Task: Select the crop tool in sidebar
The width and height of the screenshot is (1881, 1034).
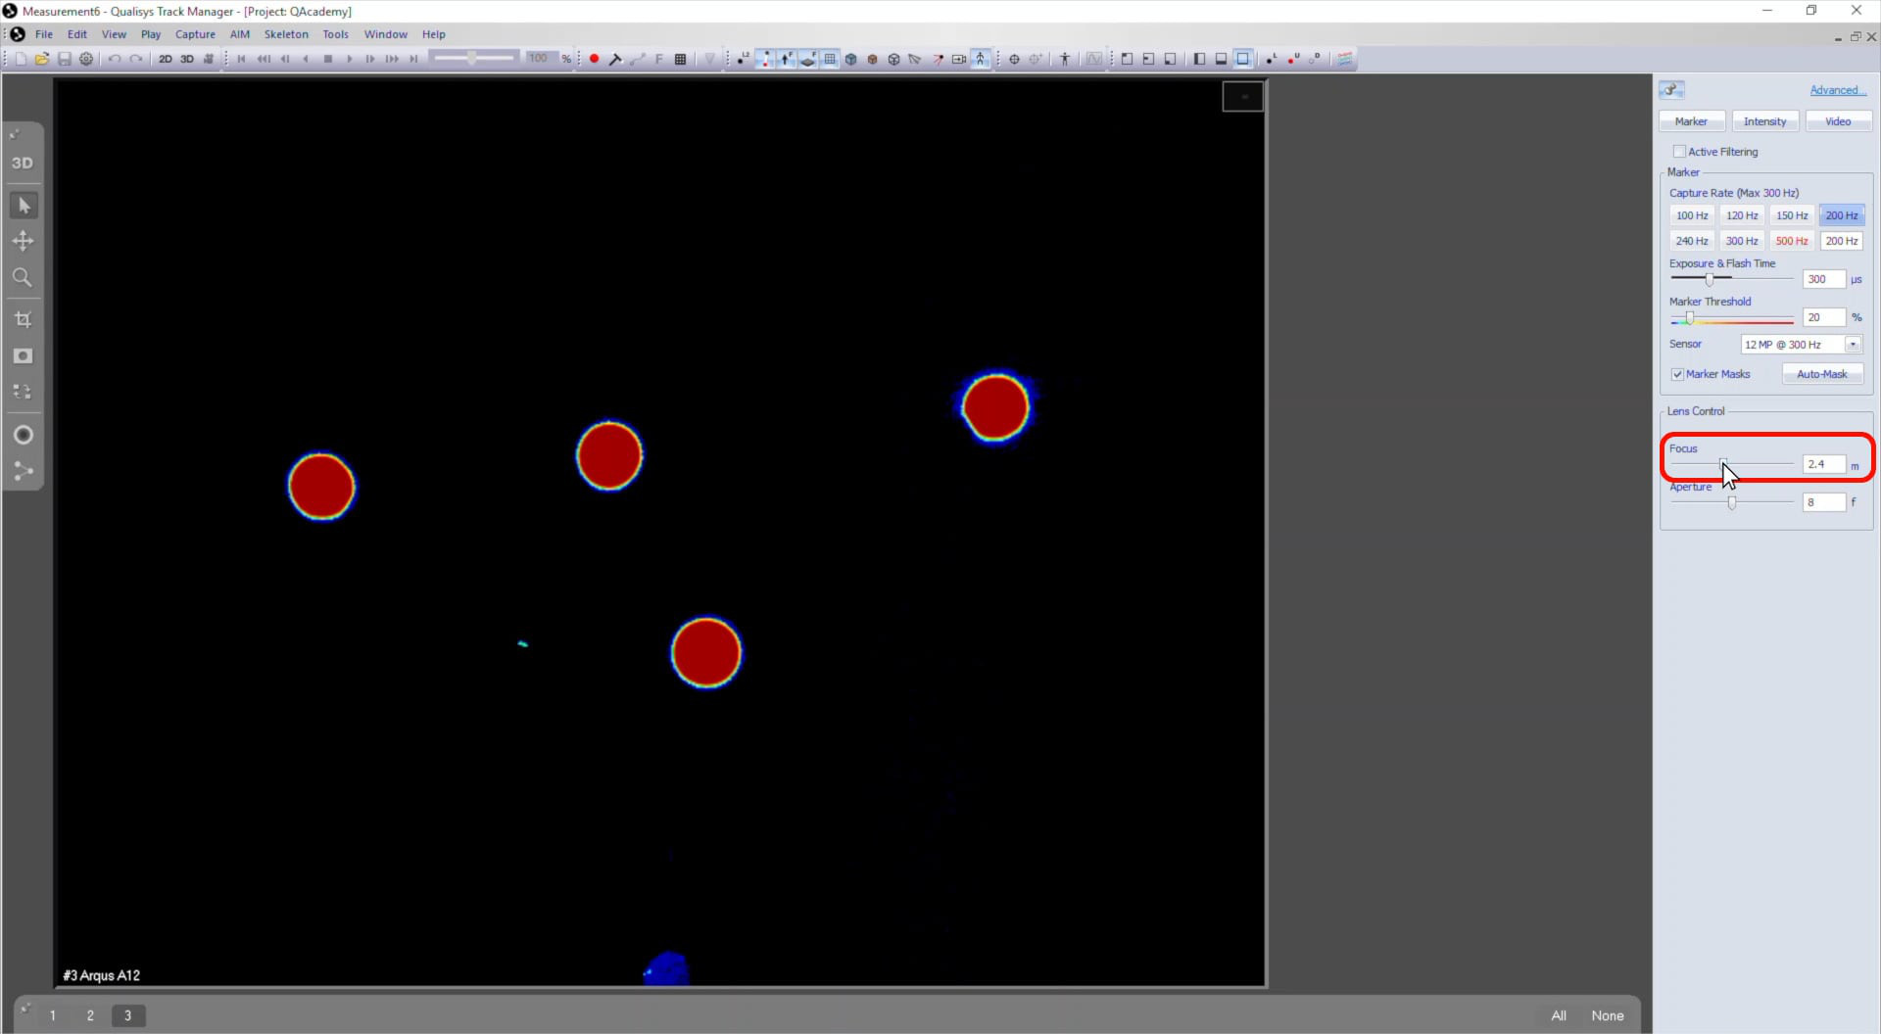Action: click(x=23, y=319)
